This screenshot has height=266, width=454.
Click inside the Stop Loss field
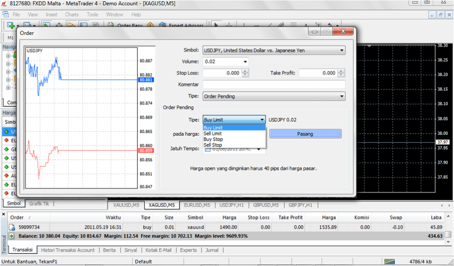point(223,73)
